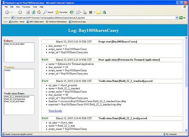Click the Applet ComparatorApplet started status text
The image size is (189, 137).
(x=19, y=134)
